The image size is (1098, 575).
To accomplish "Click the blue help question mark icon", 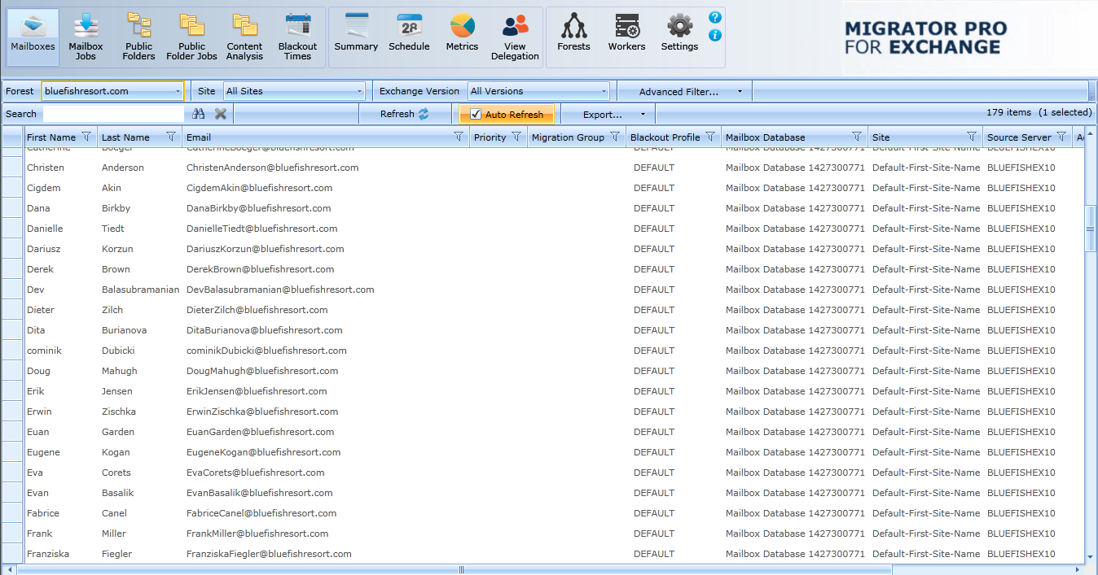I will (x=715, y=17).
